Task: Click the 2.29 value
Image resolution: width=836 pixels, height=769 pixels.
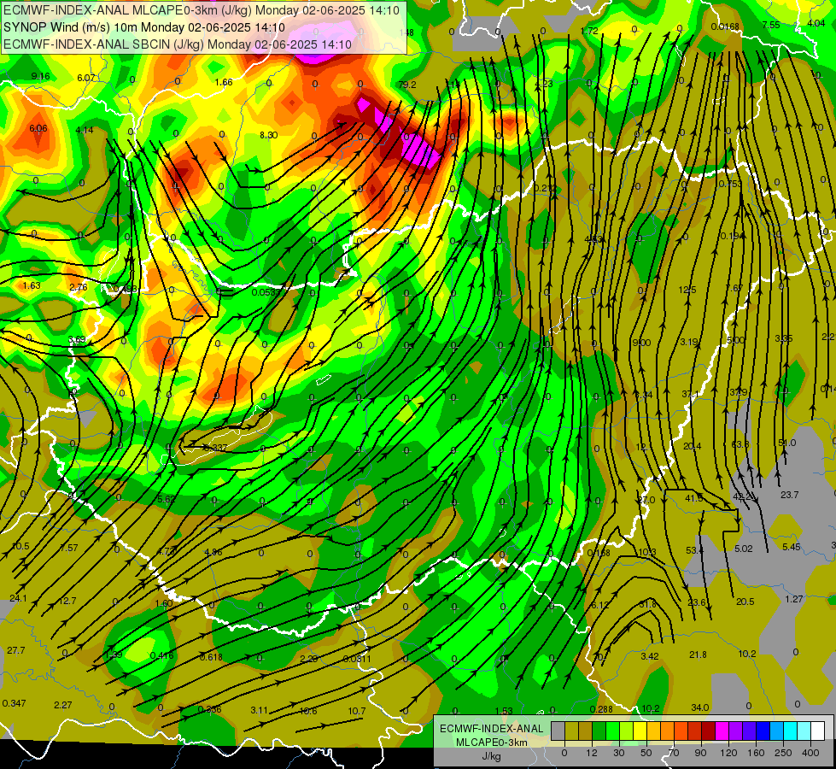Action: pos(309,659)
